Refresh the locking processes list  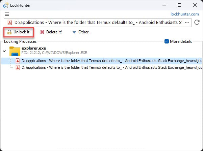pyautogui.click(x=197, y=22)
